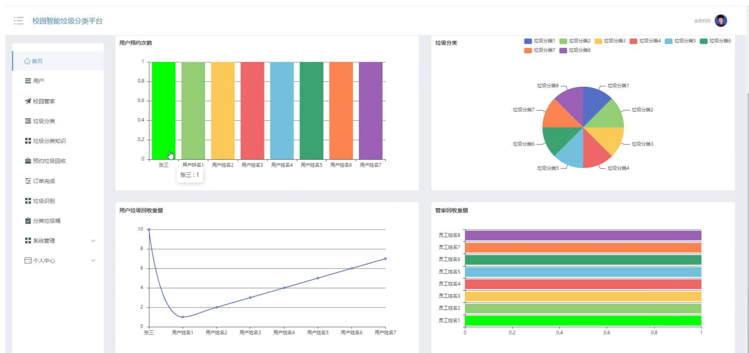Image resolution: width=749 pixels, height=353 pixels.
Task: Click the grid icon beside 垃圾识别
Action: pos(28,201)
